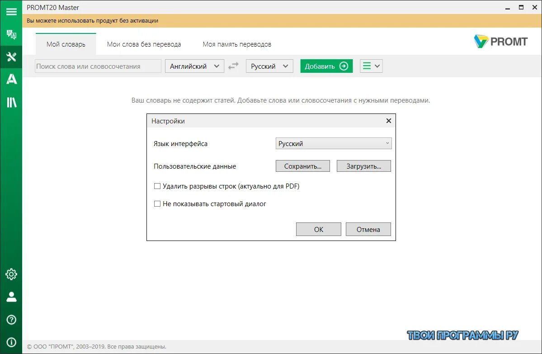The height and width of the screenshot is (354, 542).
Task: Open the hamburger menu in sidebar
Action: click(11, 12)
